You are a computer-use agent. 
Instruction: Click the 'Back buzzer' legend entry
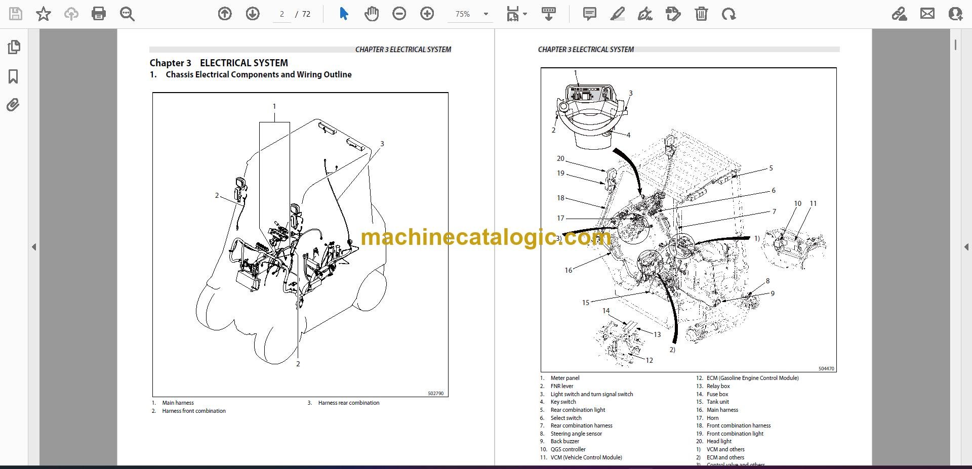564,441
